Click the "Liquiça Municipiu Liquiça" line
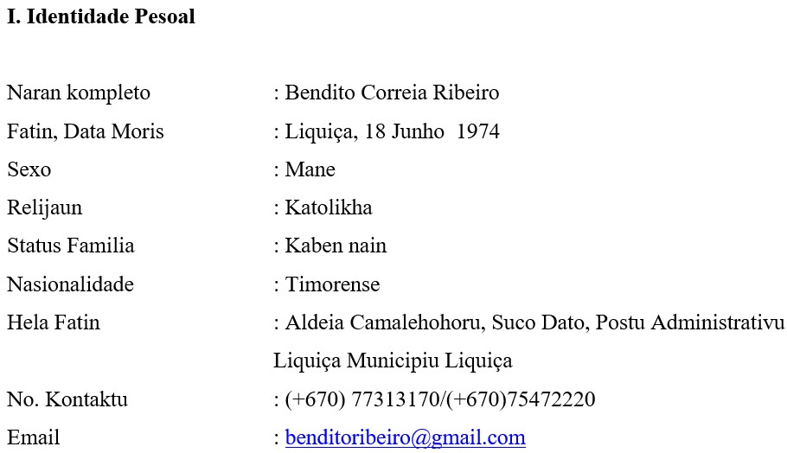This screenshot has width=787, height=453. click(393, 361)
